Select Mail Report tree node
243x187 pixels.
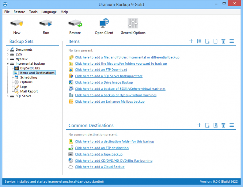[29, 91]
